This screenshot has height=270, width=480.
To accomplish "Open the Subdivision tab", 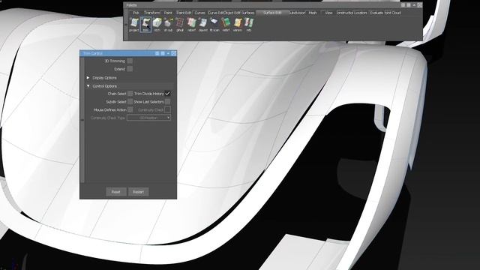I will tap(297, 13).
